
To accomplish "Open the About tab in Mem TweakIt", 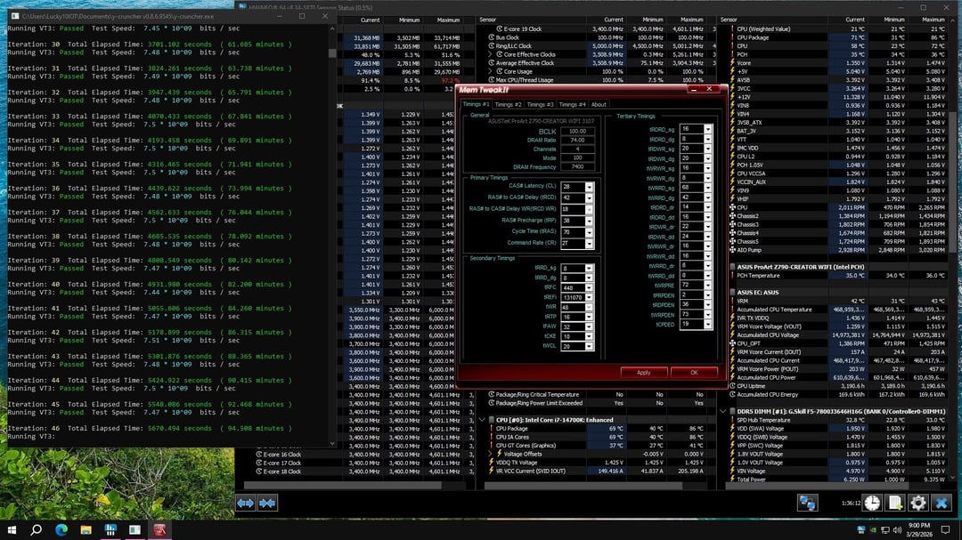I will click(x=599, y=104).
